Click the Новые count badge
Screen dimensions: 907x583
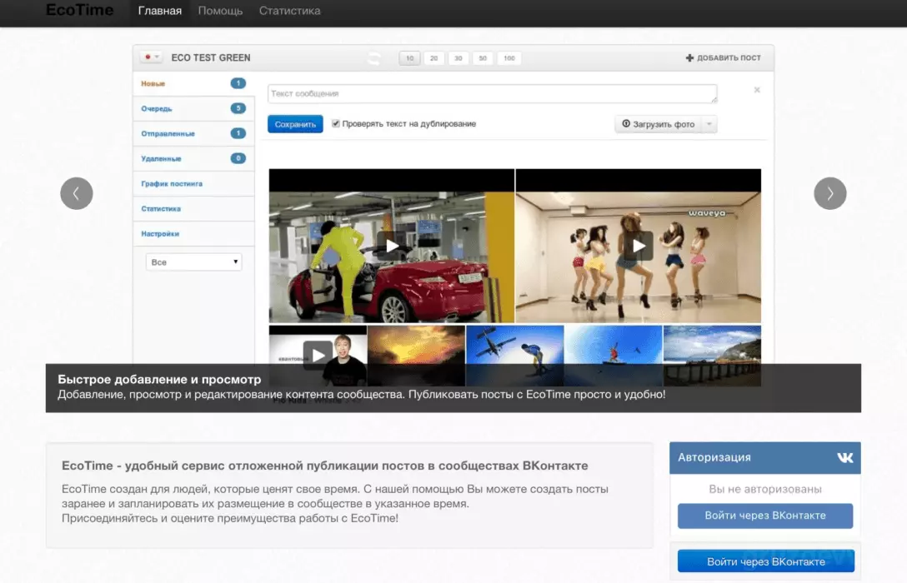238,83
